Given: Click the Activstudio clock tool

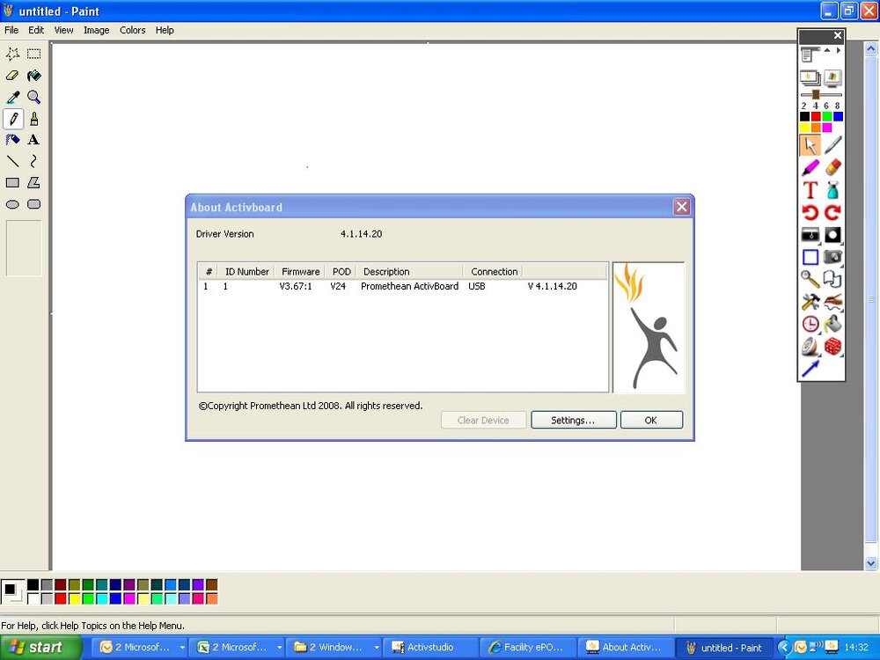Looking at the screenshot, I should pos(810,324).
